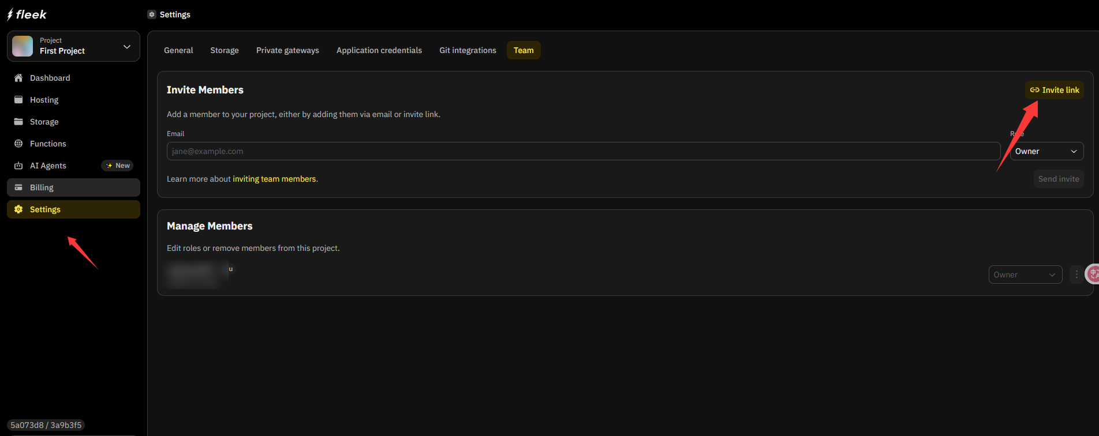
Task: Open the invite Role dropdown set to Owner
Action: click(x=1046, y=151)
